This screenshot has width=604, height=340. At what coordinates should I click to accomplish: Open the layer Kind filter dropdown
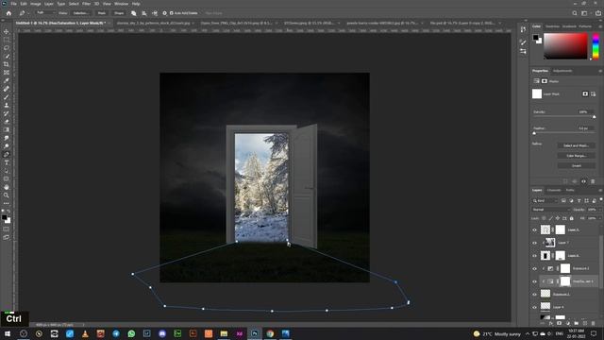point(545,200)
